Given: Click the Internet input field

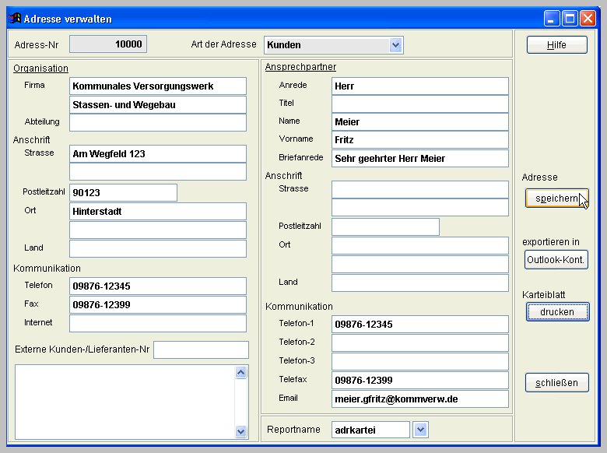Looking at the screenshot, I should tap(157, 323).
